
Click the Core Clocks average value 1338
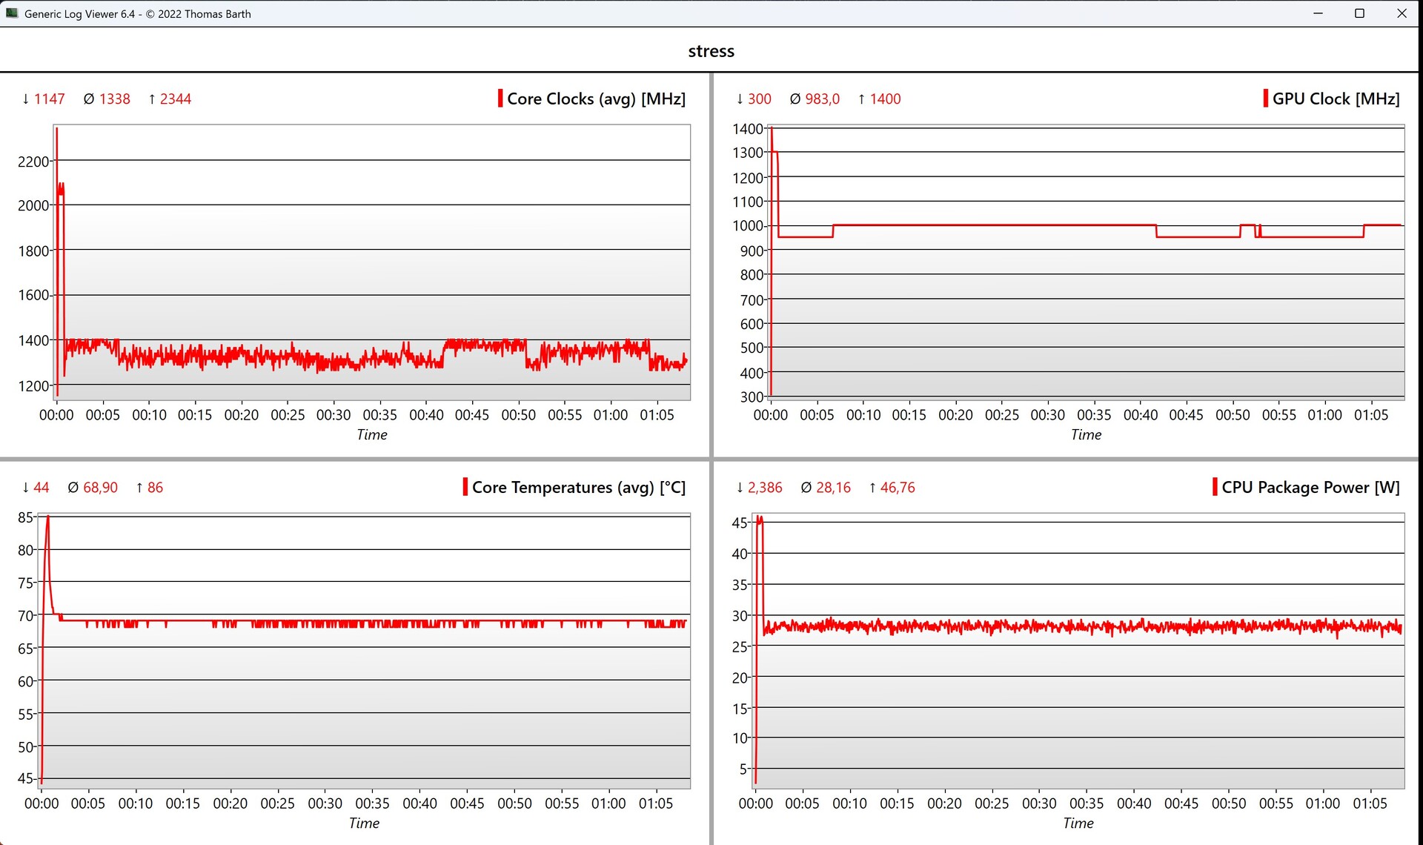[x=114, y=99]
